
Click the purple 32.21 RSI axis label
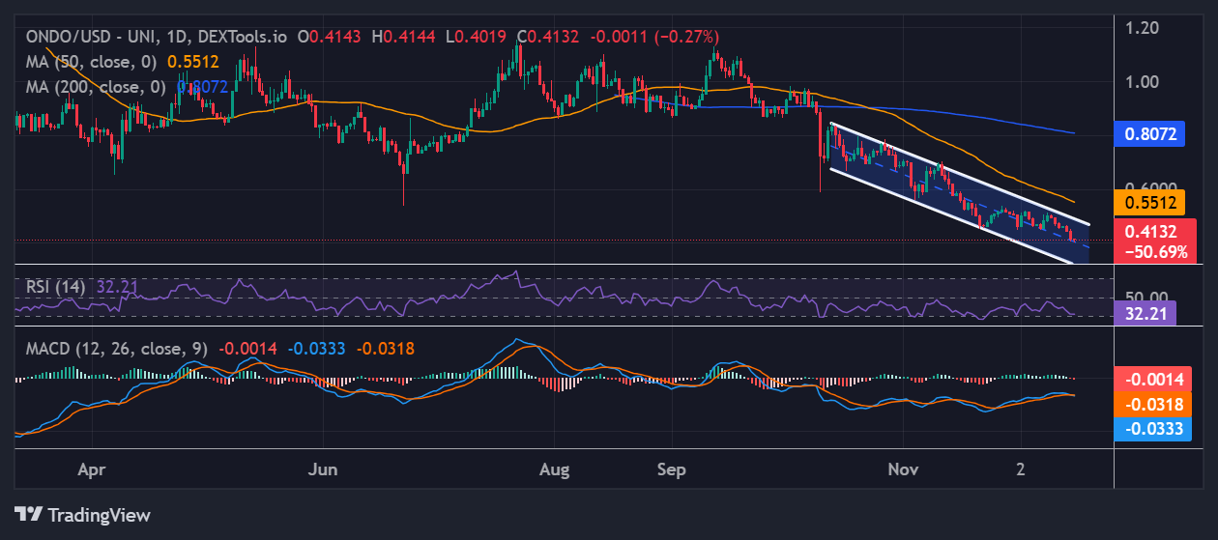point(1145,313)
